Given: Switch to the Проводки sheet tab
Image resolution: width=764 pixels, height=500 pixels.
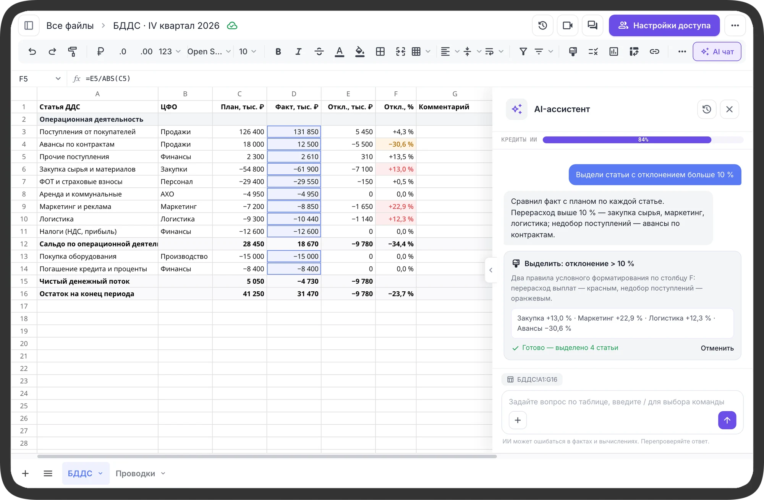Looking at the screenshot, I should [x=135, y=473].
